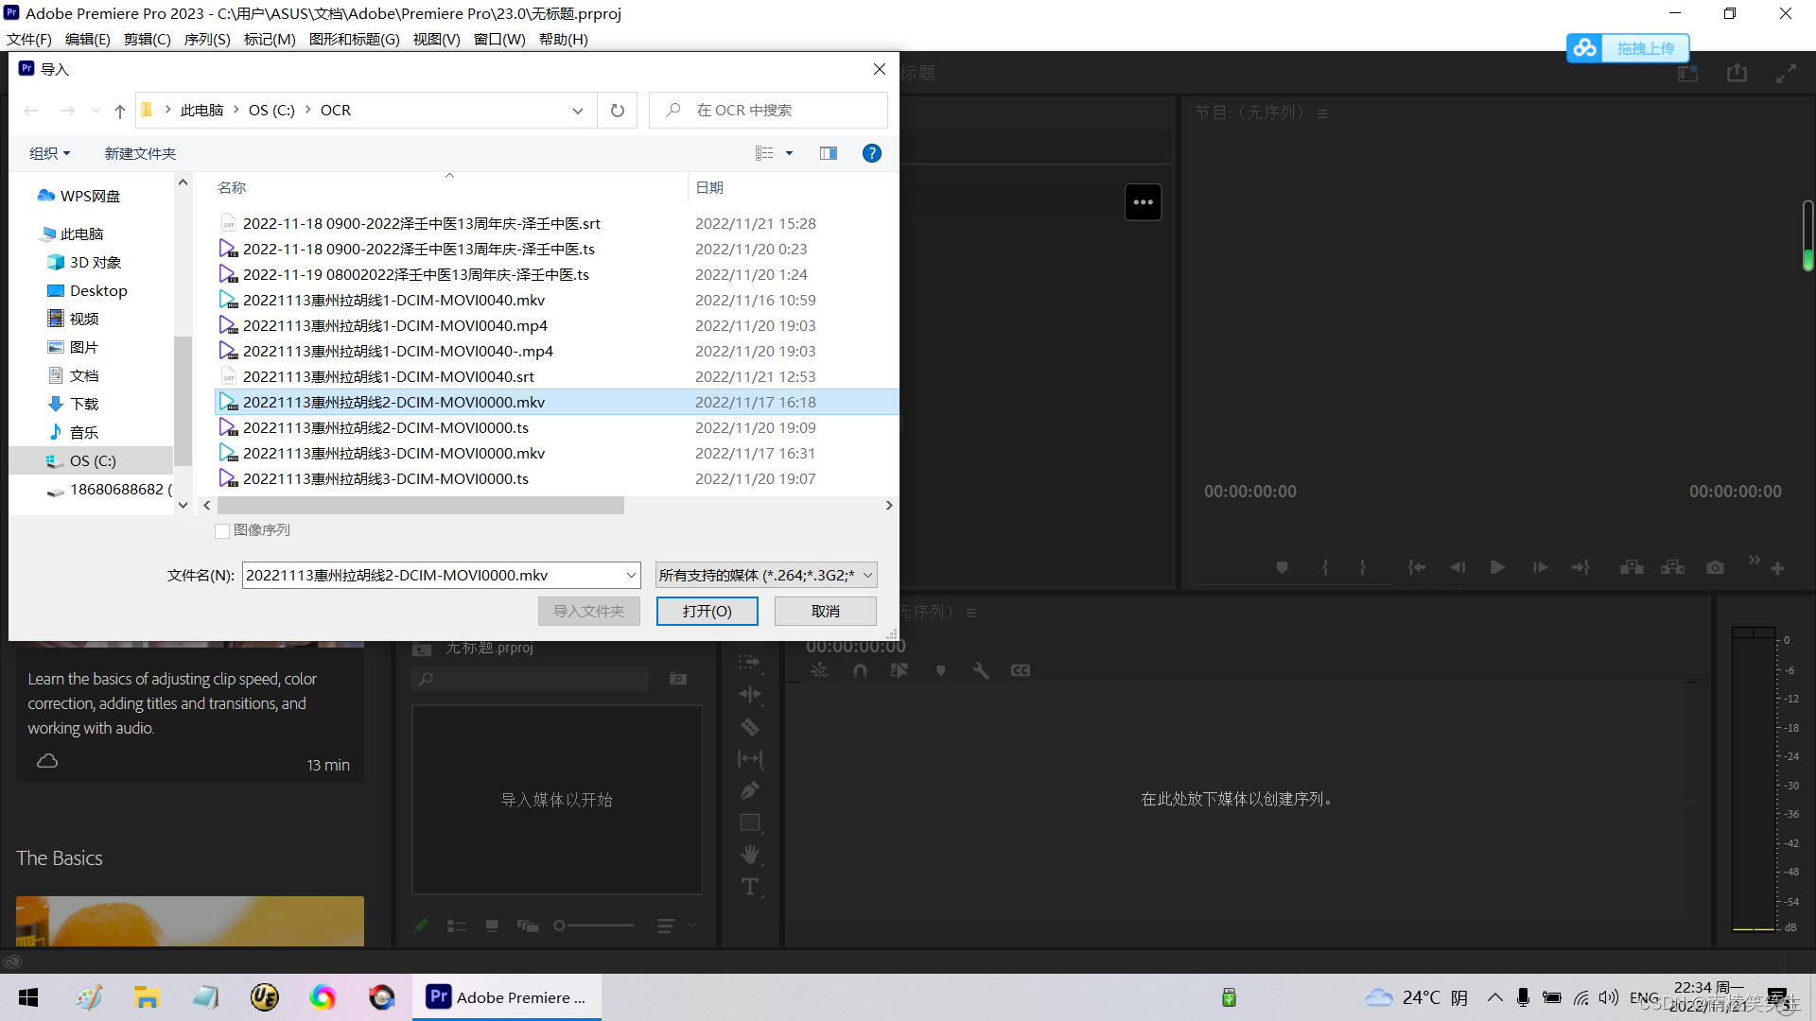
Task: Open File Explorer from taskbar
Action: point(147,997)
